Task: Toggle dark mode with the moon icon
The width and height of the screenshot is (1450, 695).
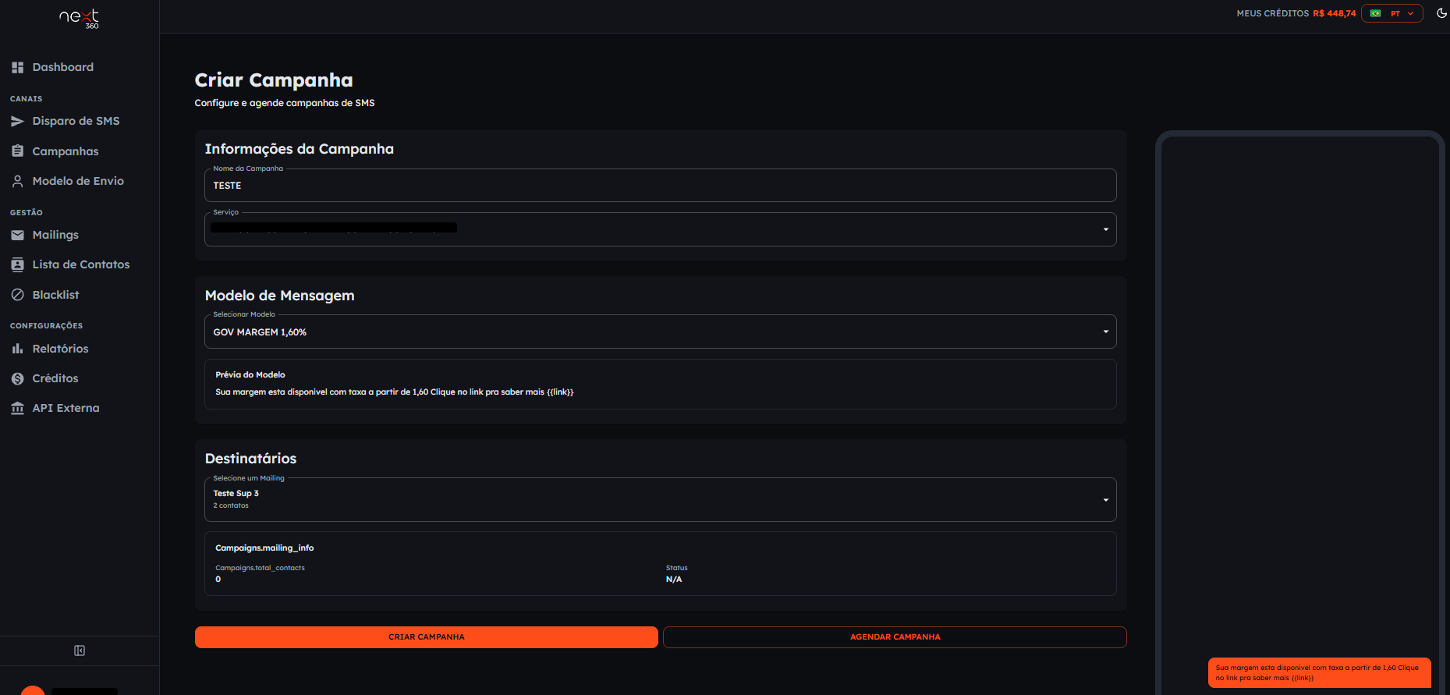Action: [1441, 13]
